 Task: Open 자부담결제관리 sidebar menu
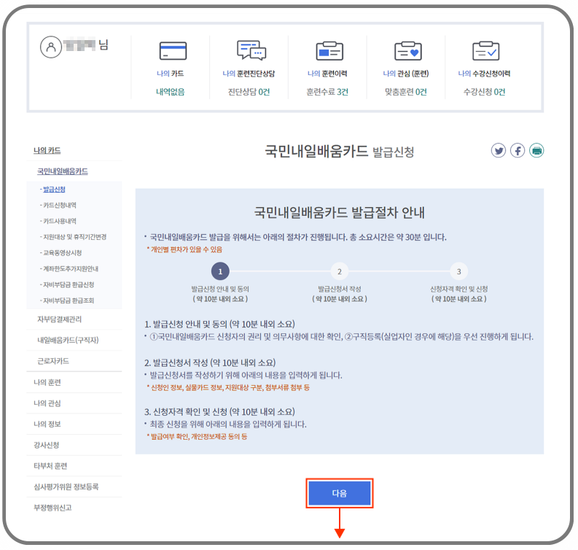[59, 319]
